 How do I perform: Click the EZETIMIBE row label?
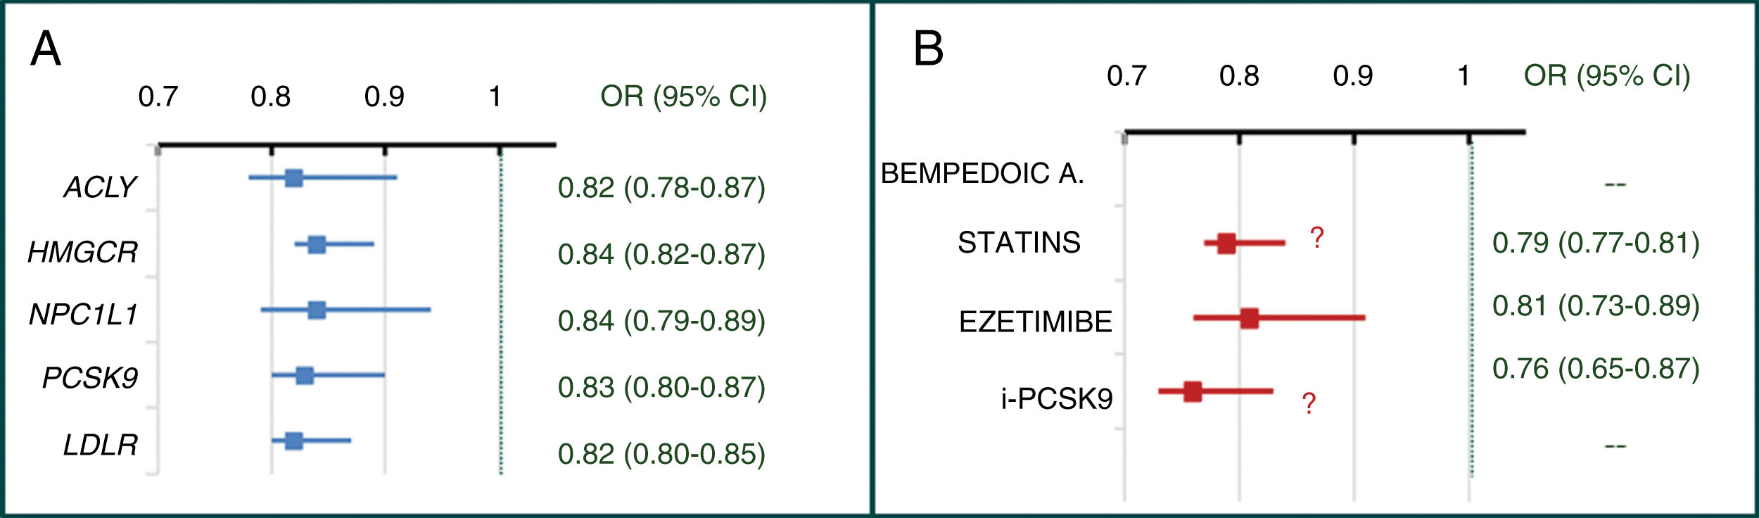pos(1036,322)
